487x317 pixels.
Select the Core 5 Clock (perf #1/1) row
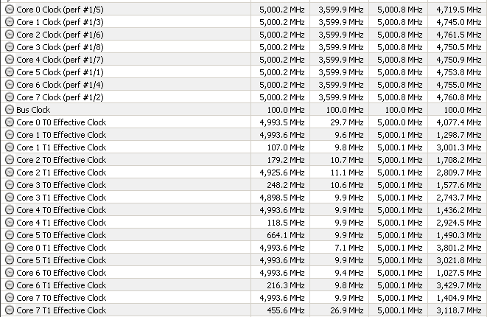[x=243, y=72]
